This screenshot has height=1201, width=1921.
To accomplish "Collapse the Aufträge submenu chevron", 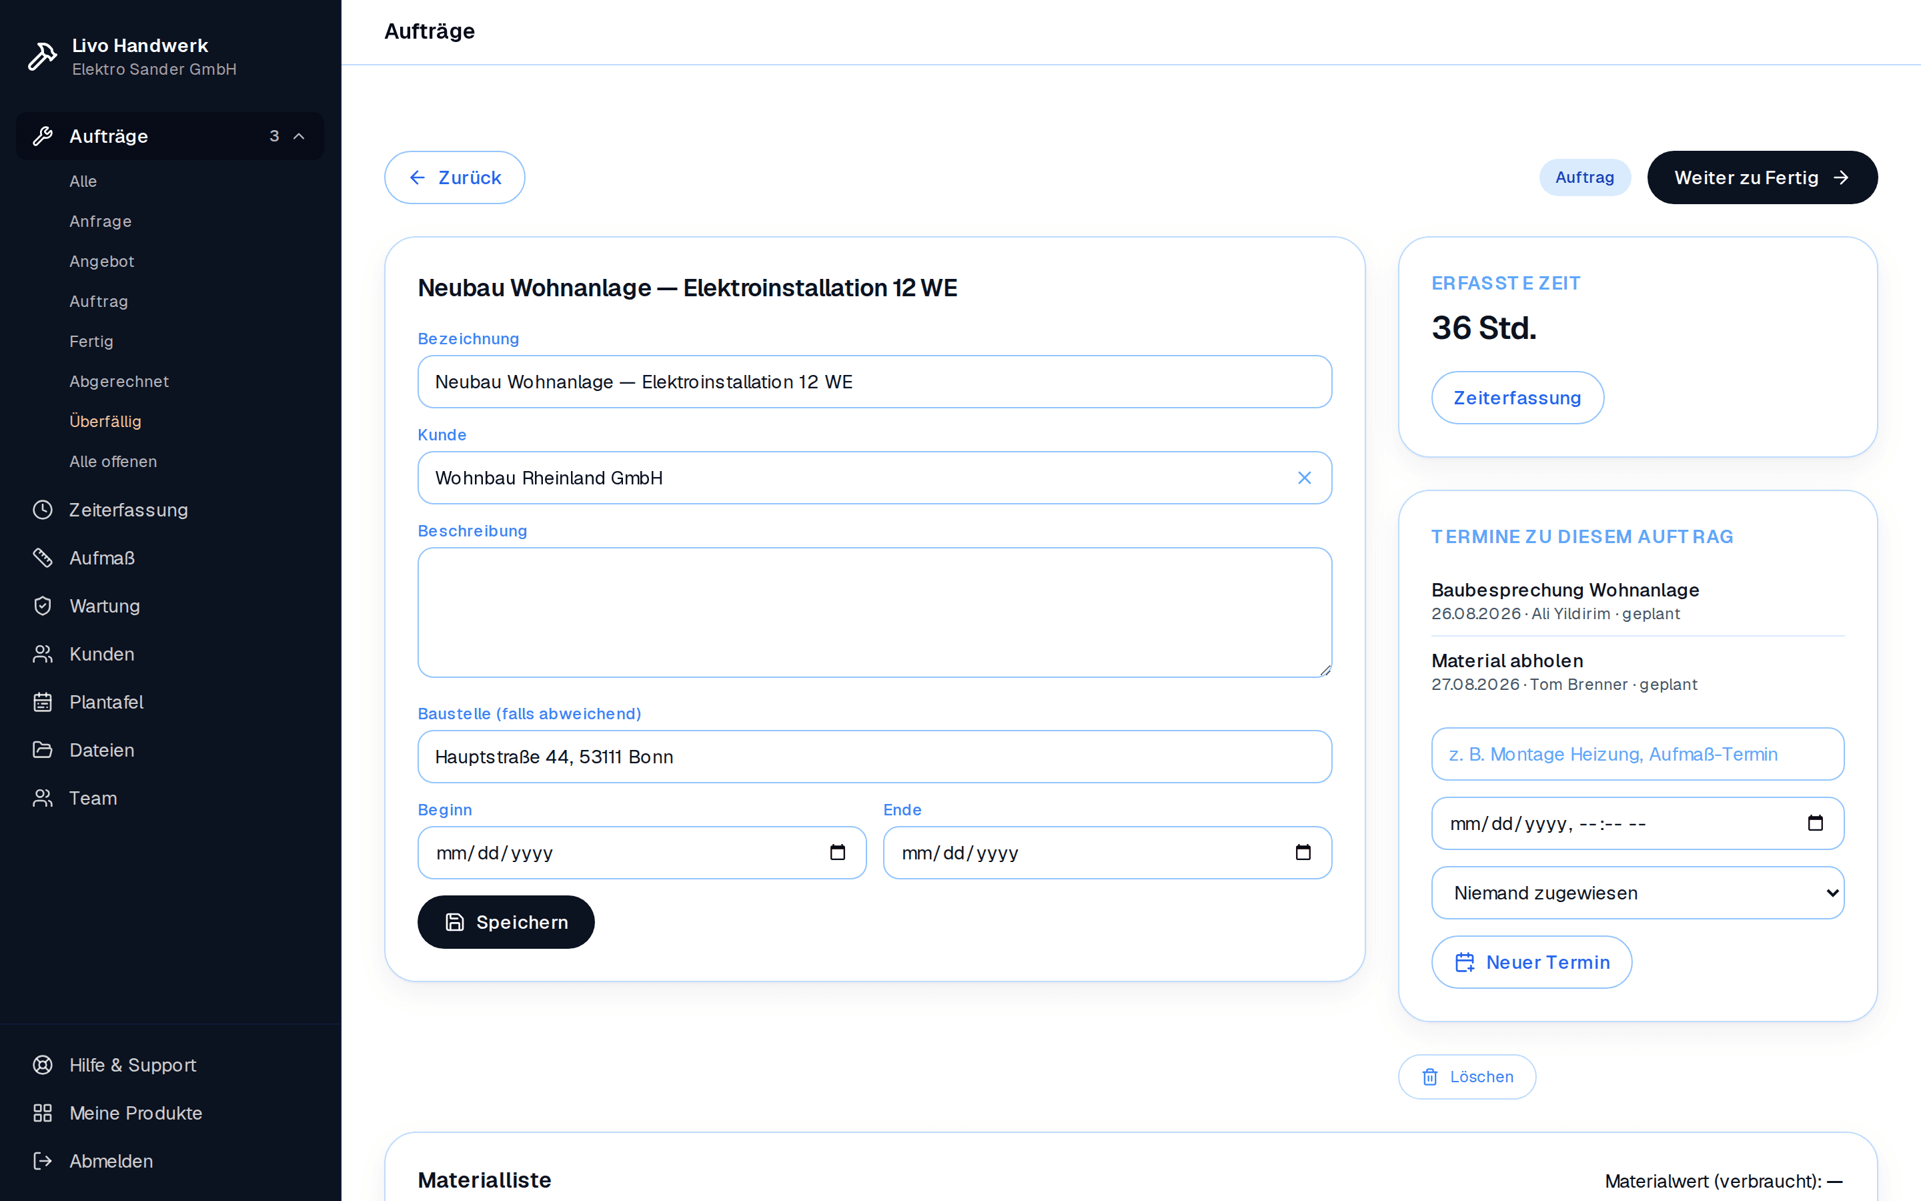I will click(299, 136).
